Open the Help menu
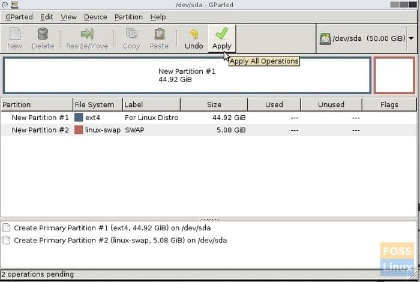Image resolution: width=420 pixels, height=282 pixels. coord(158,17)
